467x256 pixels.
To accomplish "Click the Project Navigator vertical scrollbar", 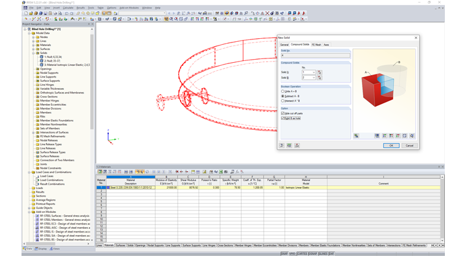I will coord(92,82).
